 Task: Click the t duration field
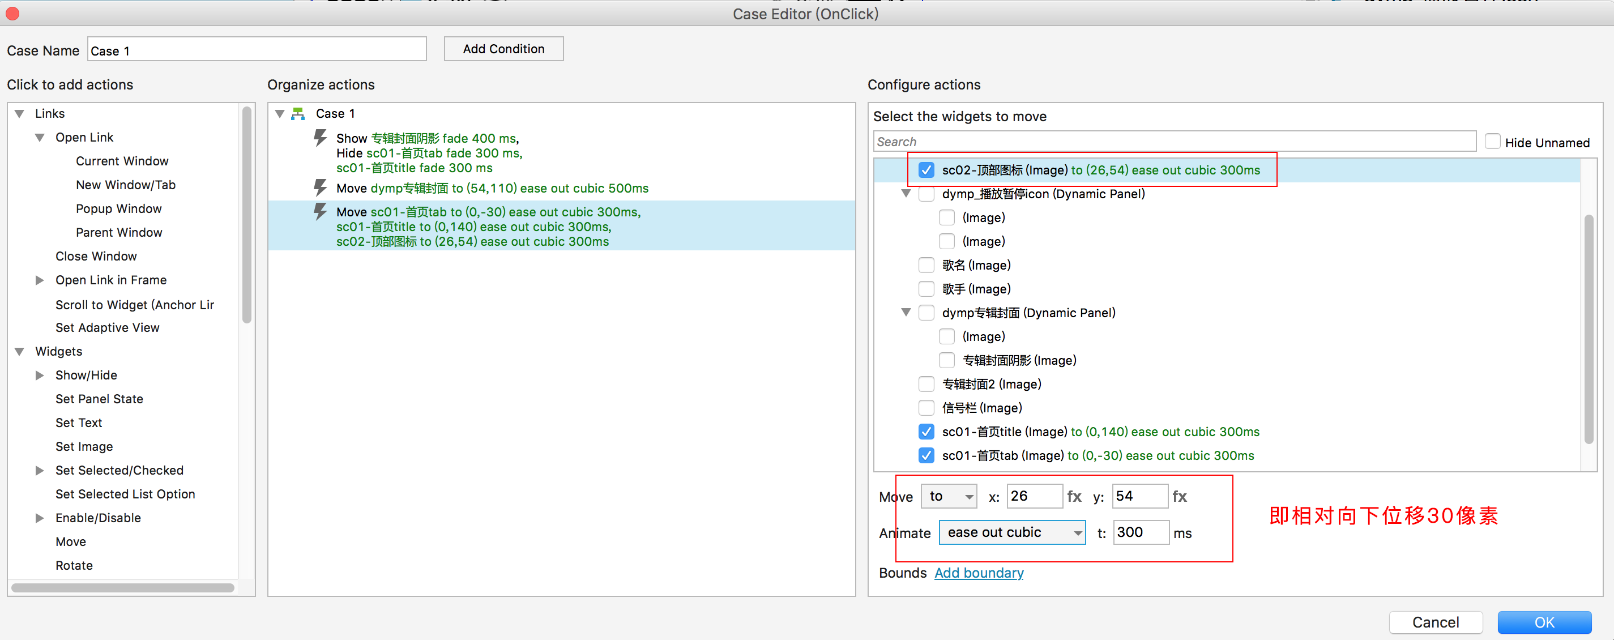point(1141,533)
